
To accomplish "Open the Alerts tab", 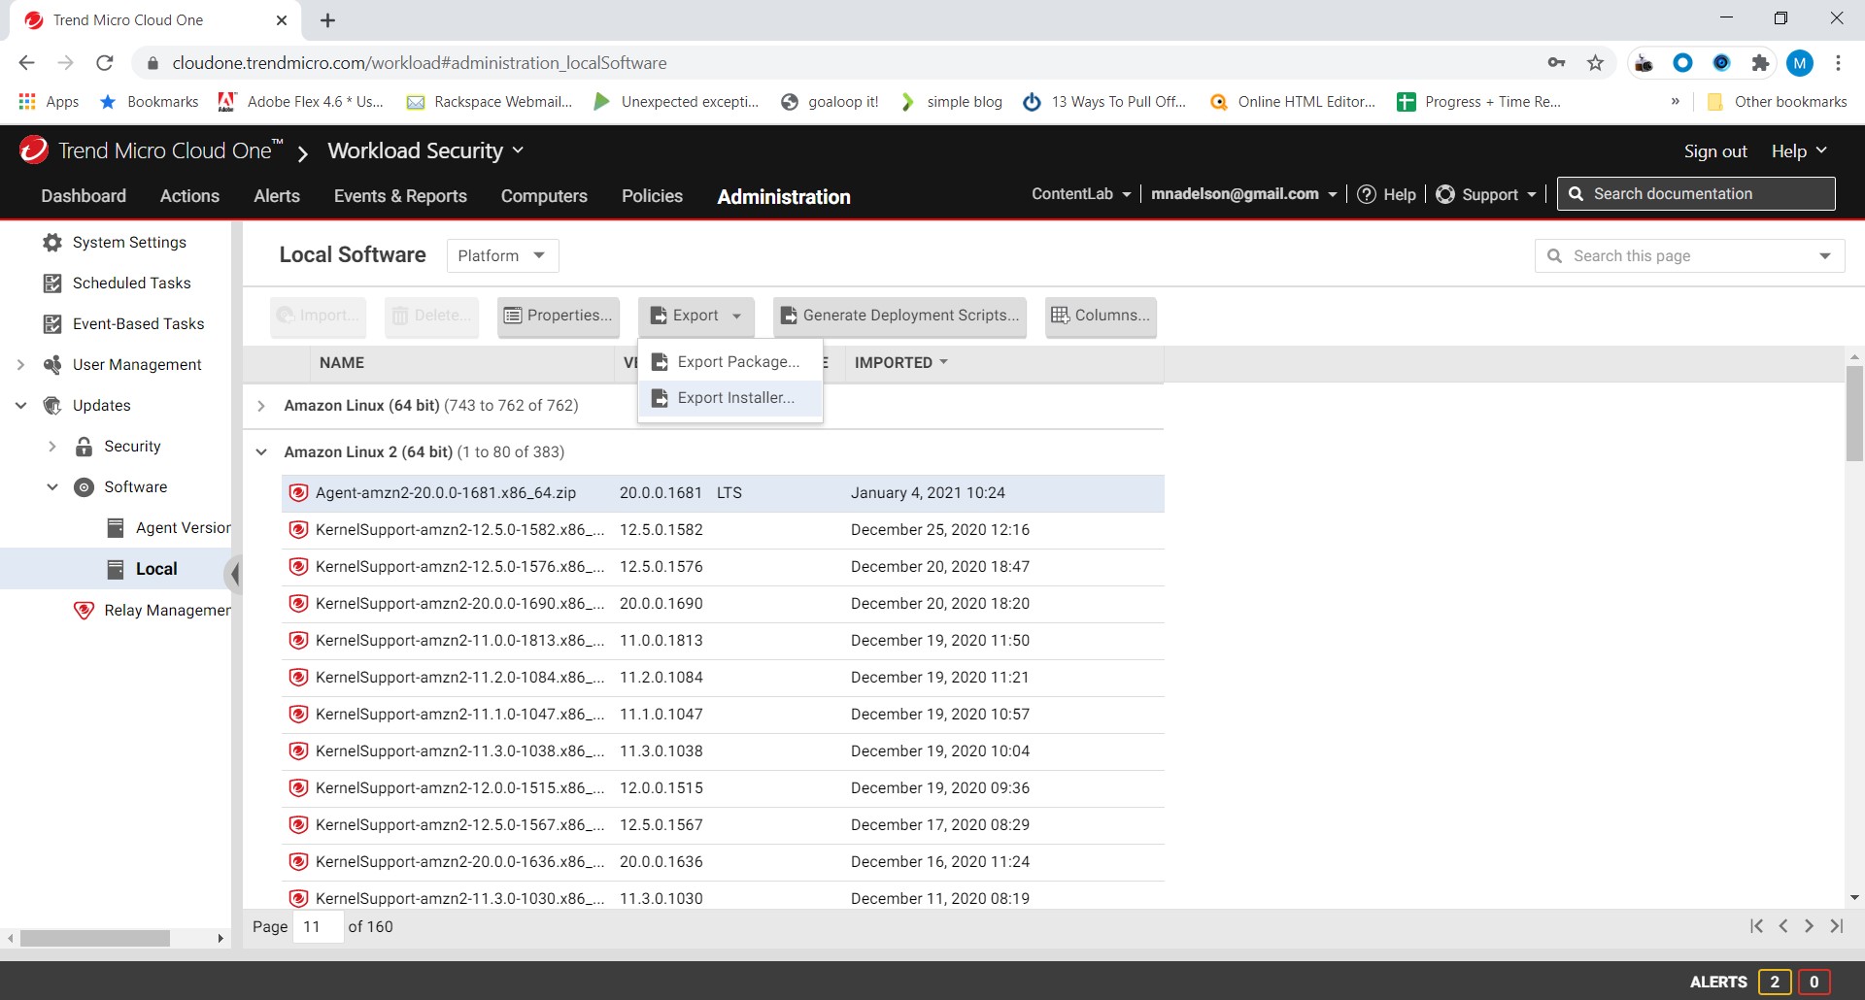I will point(277,196).
